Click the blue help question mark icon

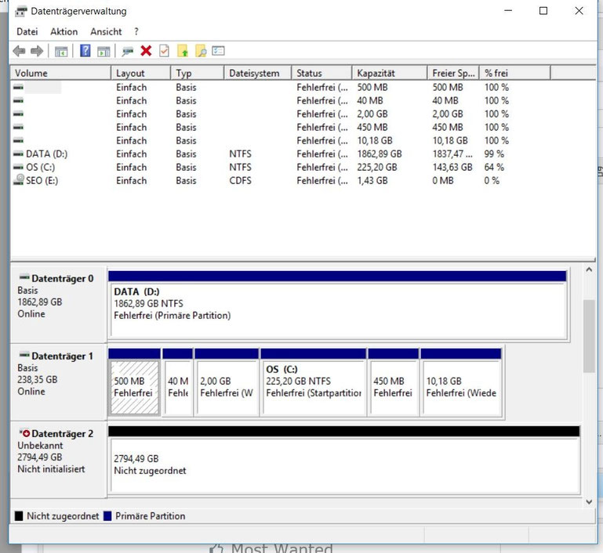[x=85, y=51]
